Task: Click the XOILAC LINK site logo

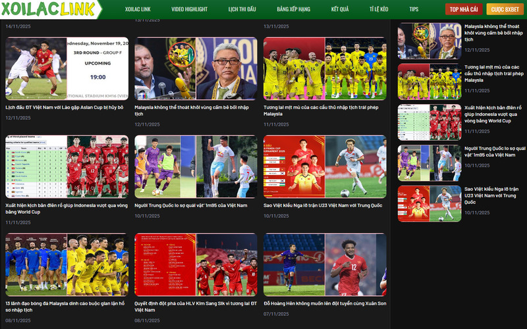Action: (x=50, y=9)
